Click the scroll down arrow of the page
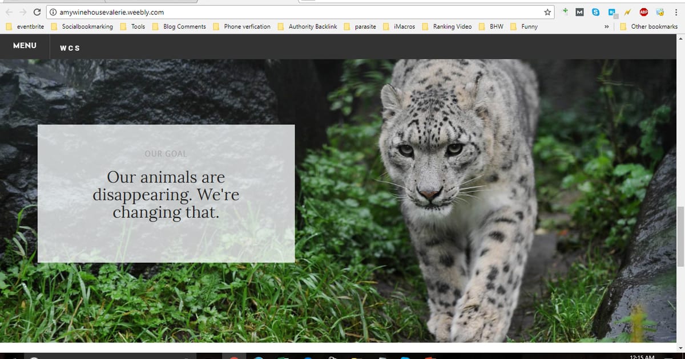Viewport: 685px width, 359px height. click(680, 346)
